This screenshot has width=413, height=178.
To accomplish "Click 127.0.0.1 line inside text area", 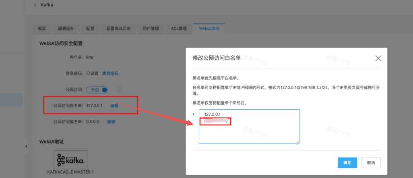I will pos(212,114).
